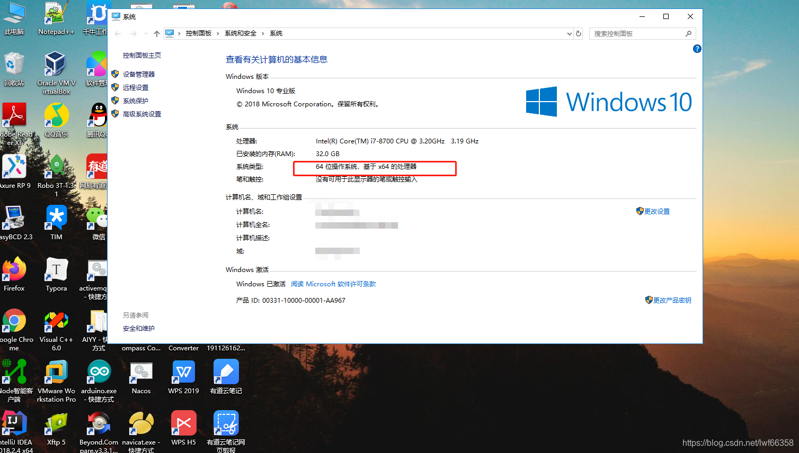This screenshot has height=453, width=799.
Task: Select 系统 breadcrumb item
Action: click(x=276, y=33)
